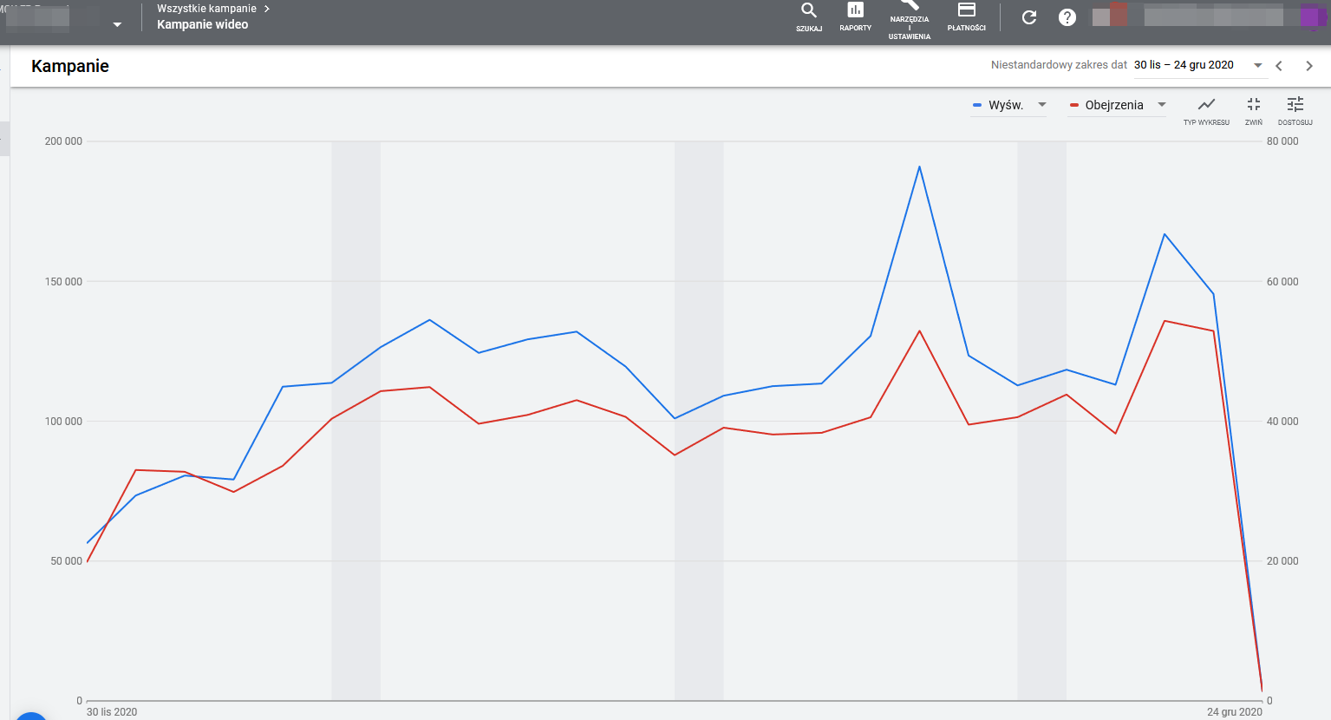The image size is (1331, 720).
Task: Open the Raporty reports icon
Action: (855, 12)
